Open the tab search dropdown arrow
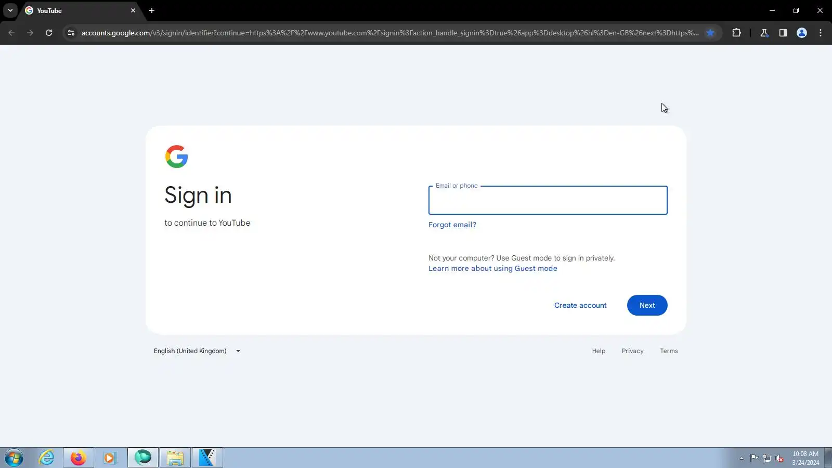The height and width of the screenshot is (468, 832). 10,10
